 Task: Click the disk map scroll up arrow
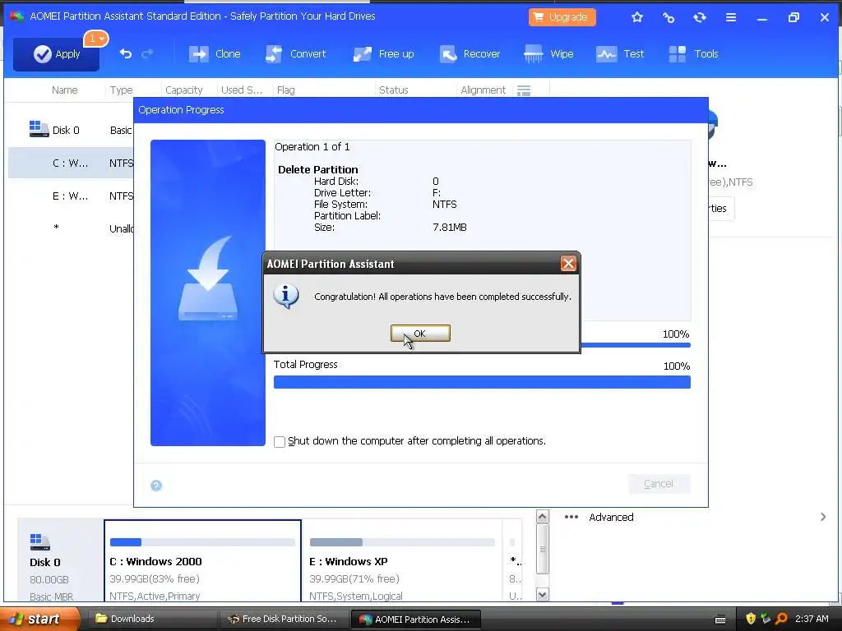pyautogui.click(x=543, y=517)
